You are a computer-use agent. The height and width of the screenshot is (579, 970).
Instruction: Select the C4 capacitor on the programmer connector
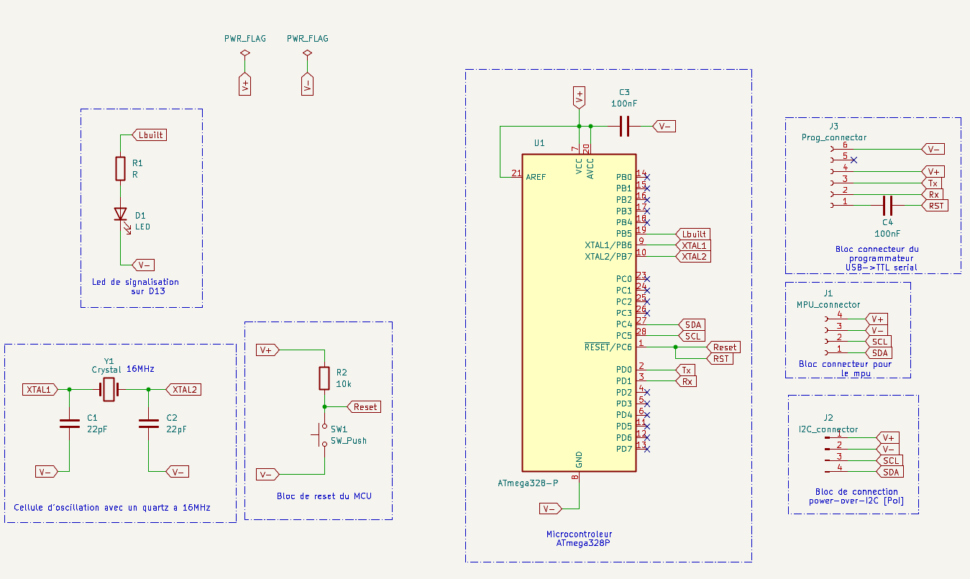pyautogui.click(x=887, y=206)
